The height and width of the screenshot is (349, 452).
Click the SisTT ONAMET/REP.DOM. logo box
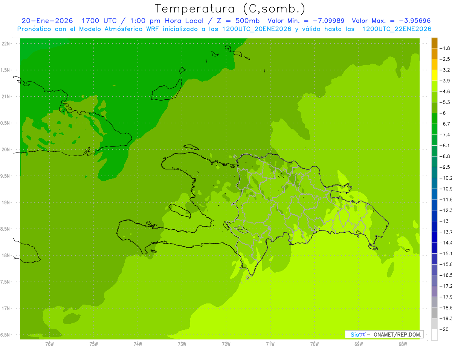pyautogui.click(x=384, y=334)
